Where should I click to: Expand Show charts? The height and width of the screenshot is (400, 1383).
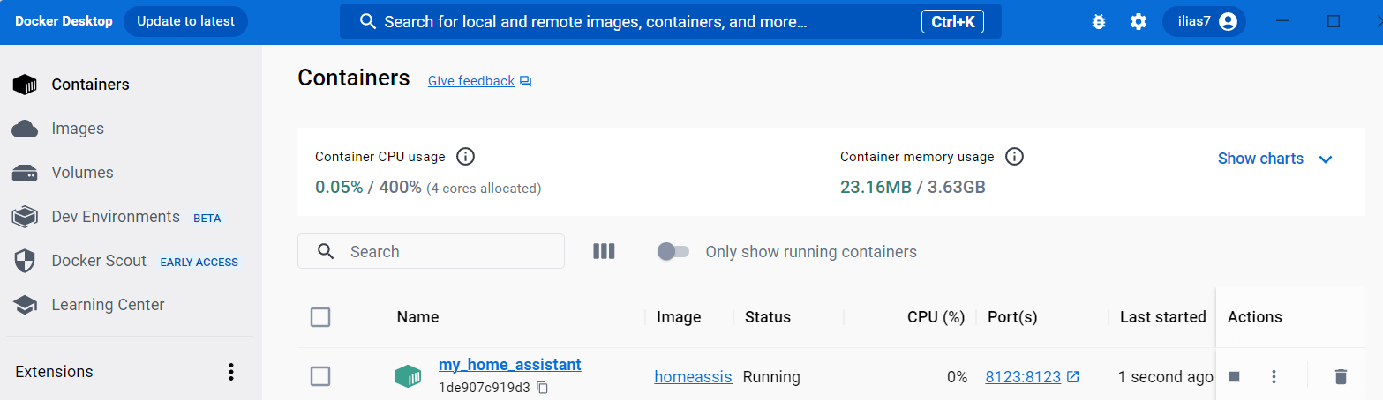tap(1274, 159)
